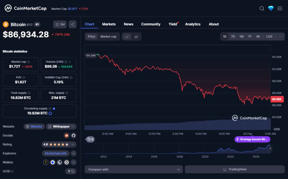Screen dimensions: 288x179
Task: Click the orange Bitcoin logo icon
Action: 6,24
